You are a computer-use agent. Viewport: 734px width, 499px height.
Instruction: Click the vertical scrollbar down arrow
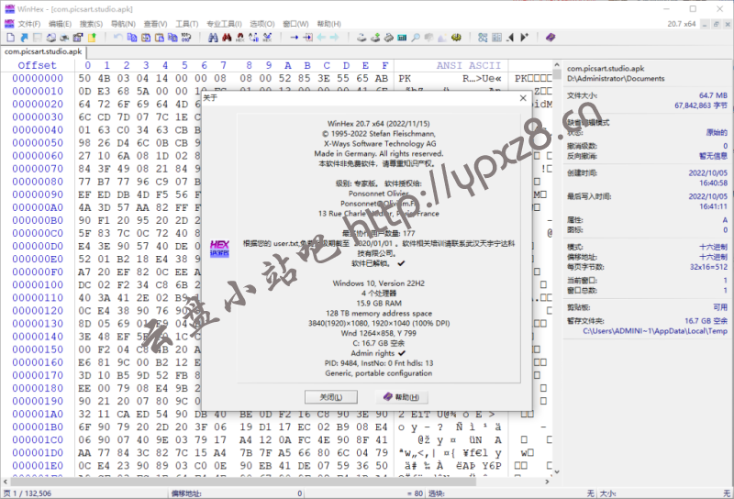(557, 471)
